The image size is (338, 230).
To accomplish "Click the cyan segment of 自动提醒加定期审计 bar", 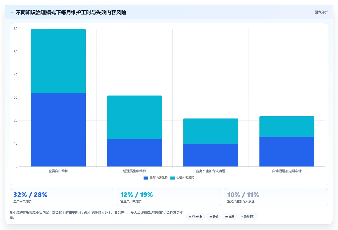I will [287, 127].
